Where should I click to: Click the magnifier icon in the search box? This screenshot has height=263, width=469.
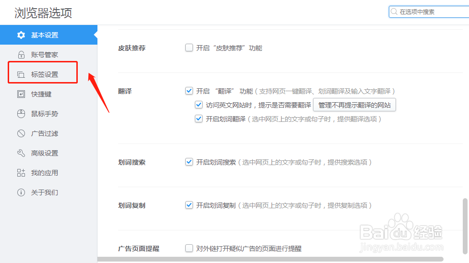[x=394, y=12]
